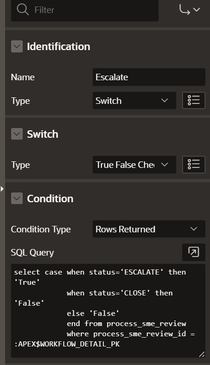The width and height of the screenshot is (210, 365).
Task: Click the SQL Query label
Action: [x=32, y=253]
